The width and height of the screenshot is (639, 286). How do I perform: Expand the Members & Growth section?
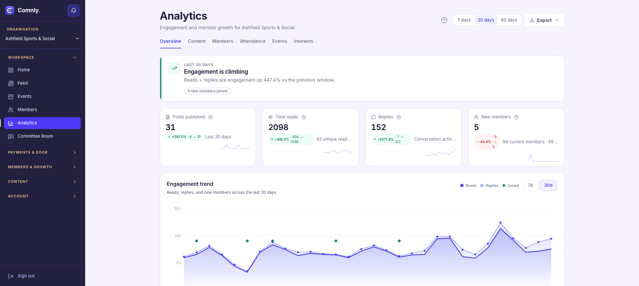42,167
